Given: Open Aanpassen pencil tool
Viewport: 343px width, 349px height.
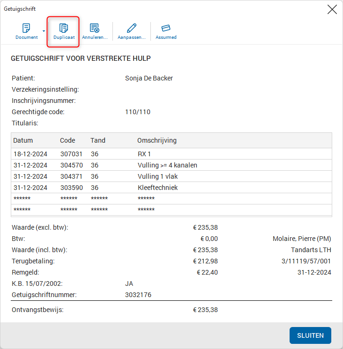Looking at the screenshot, I should pos(132,31).
